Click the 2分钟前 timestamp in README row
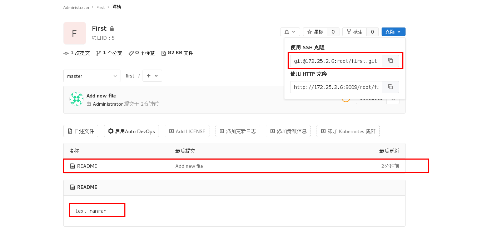477x241 pixels. tap(390, 166)
